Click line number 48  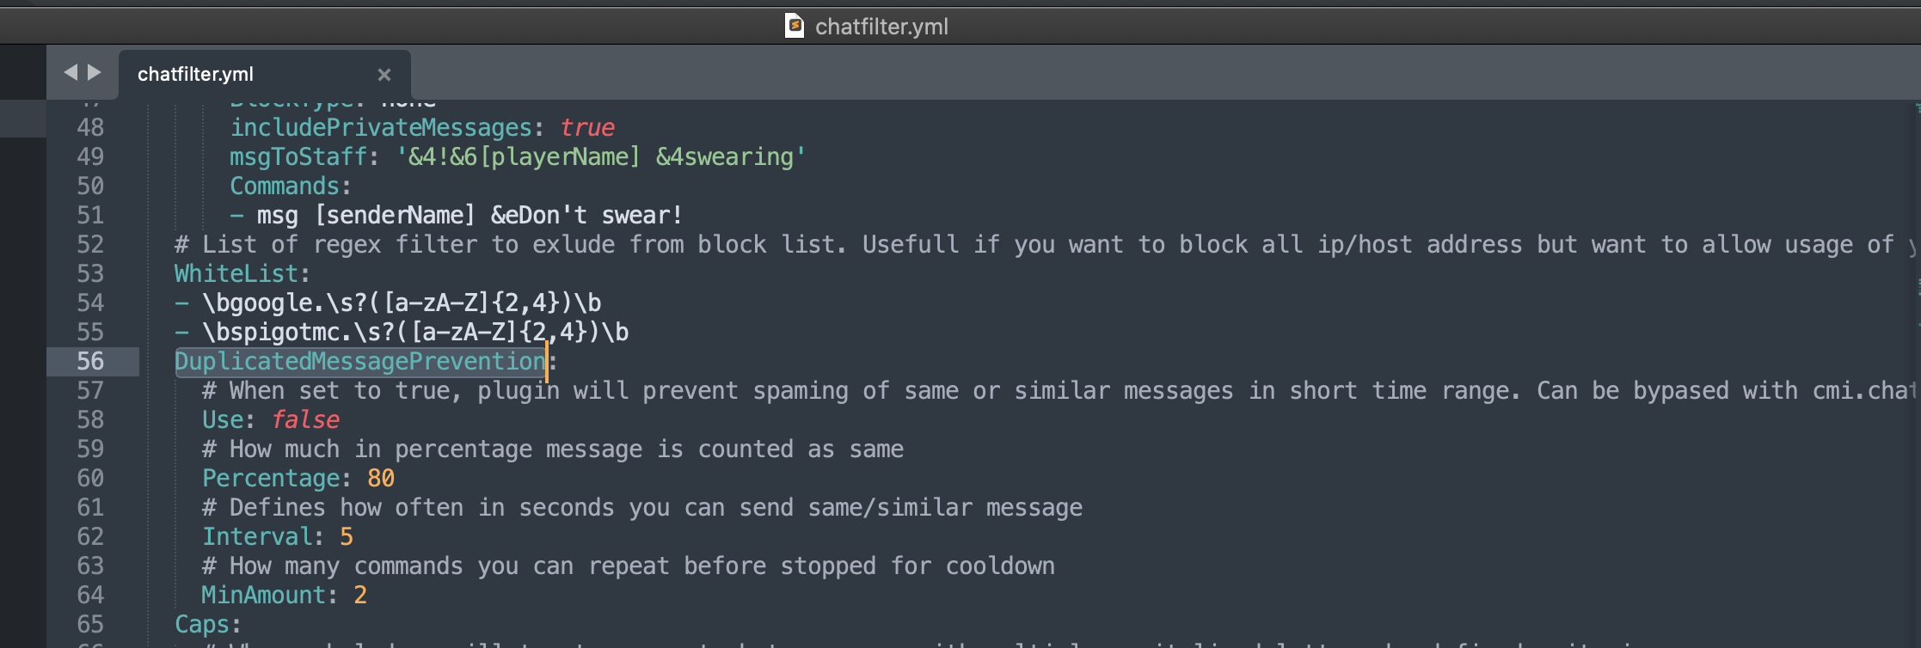point(89,127)
